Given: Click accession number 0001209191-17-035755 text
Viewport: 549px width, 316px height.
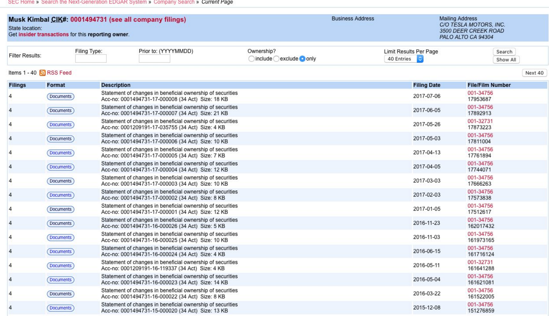Looking at the screenshot, I should [x=148, y=128].
